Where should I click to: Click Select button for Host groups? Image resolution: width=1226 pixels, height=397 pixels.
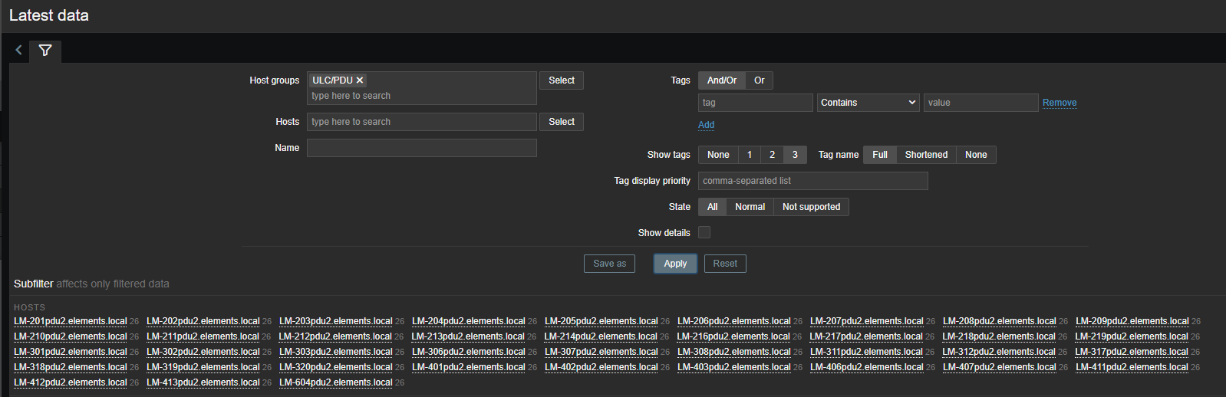[561, 80]
